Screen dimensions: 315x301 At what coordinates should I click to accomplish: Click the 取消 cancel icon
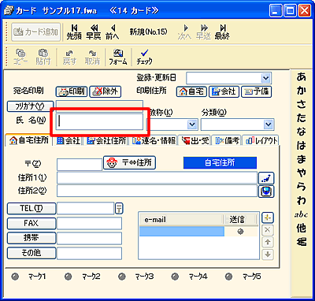pos(92,57)
